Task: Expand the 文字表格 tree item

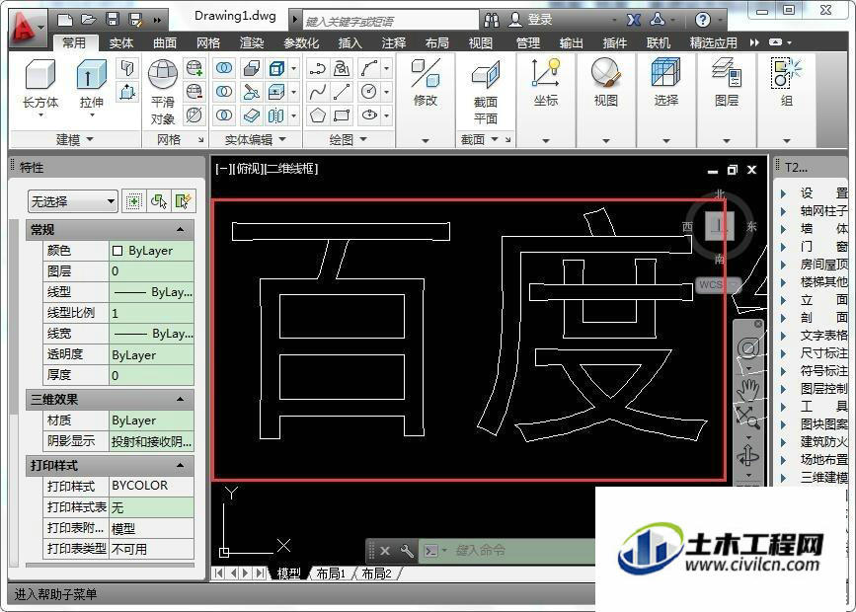Action: 783,336
